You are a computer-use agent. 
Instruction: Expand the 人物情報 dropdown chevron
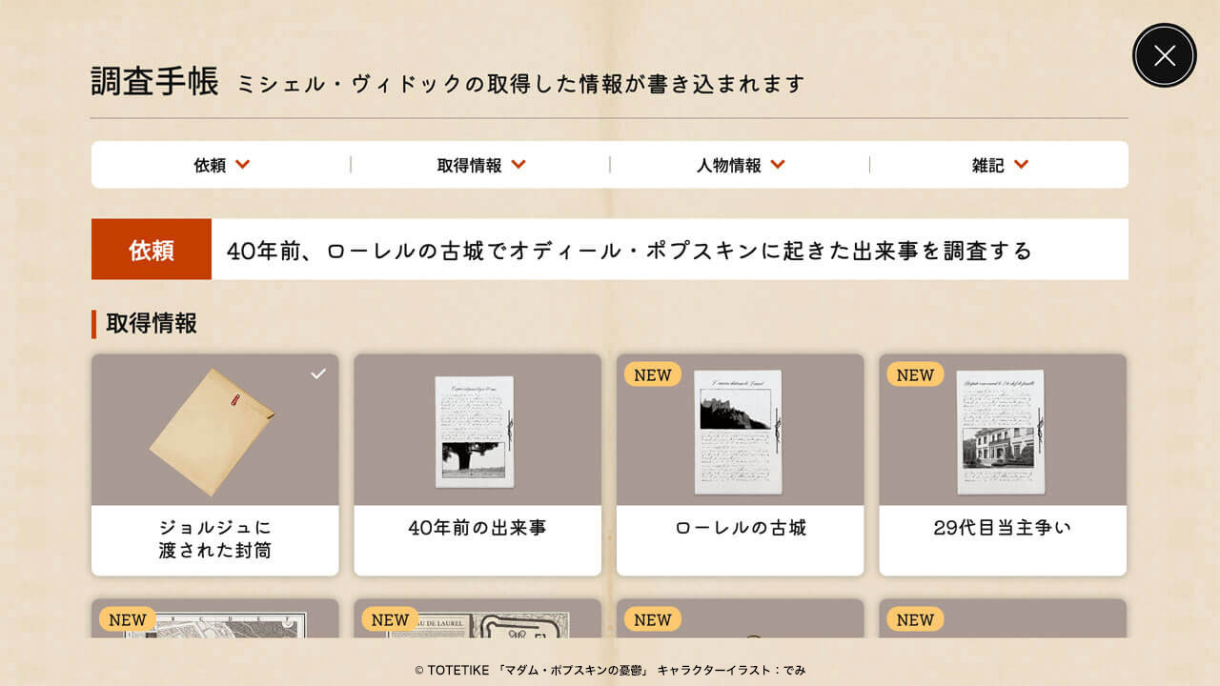coord(778,165)
